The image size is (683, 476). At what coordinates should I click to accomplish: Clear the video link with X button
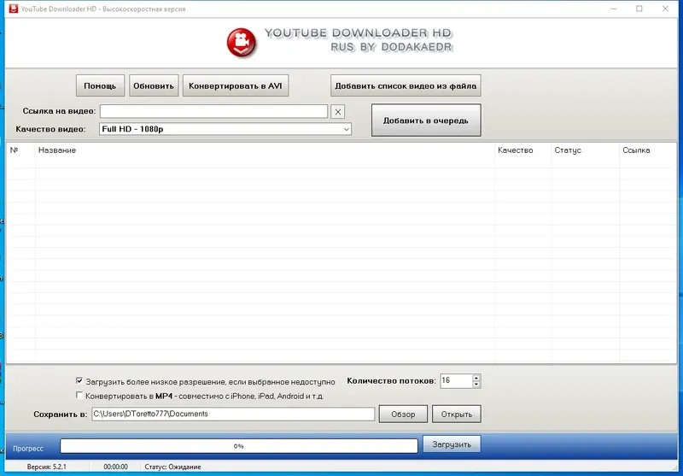(x=337, y=112)
